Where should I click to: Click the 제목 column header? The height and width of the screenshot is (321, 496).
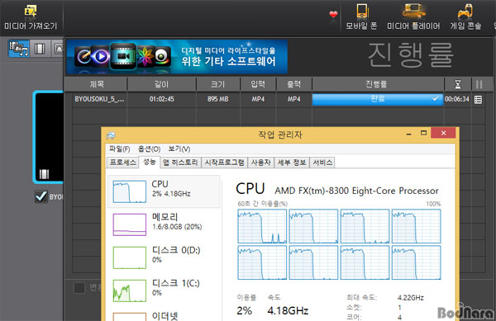coord(96,84)
